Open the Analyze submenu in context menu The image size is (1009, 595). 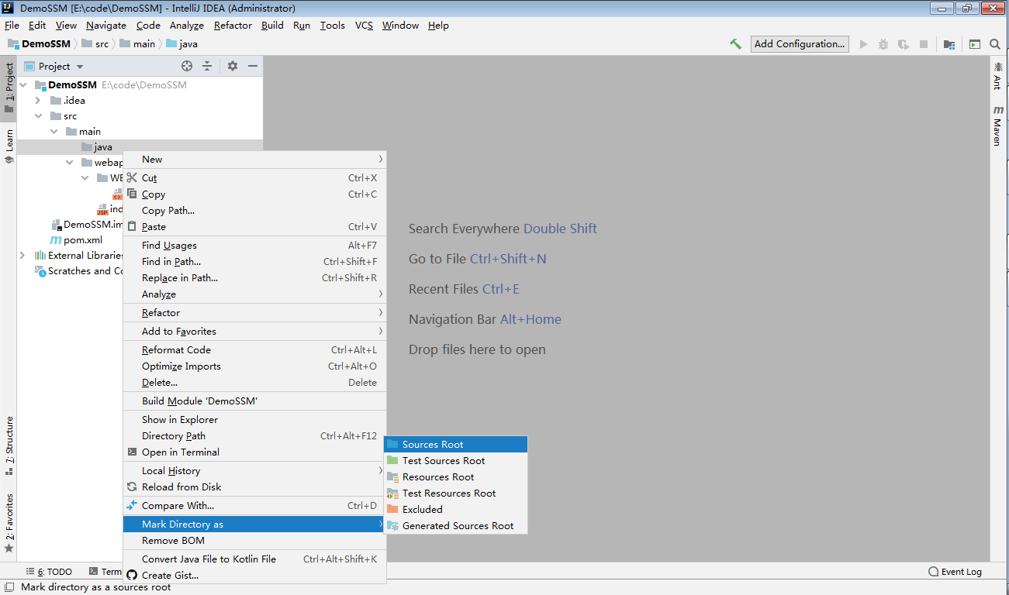254,294
